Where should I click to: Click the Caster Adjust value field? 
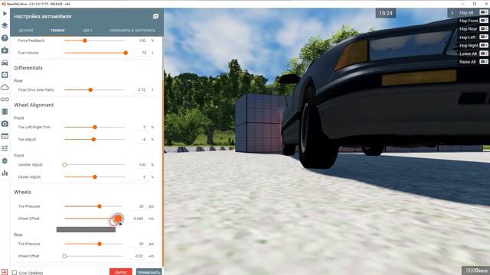coord(141,176)
